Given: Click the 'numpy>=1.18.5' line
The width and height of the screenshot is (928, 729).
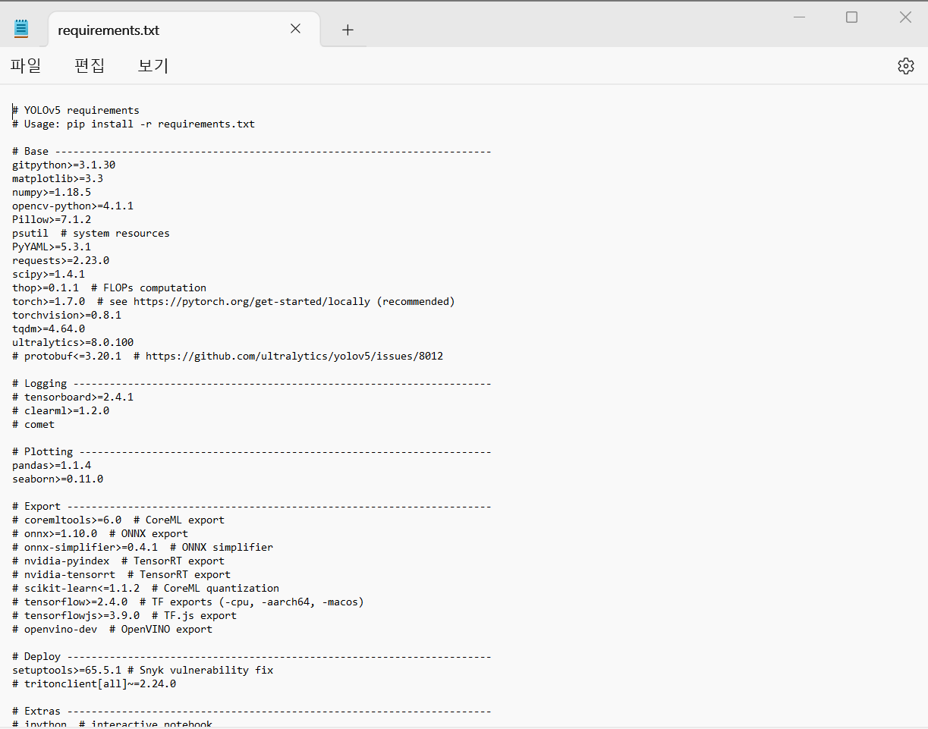Looking at the screenshot, I should pos(52,192).
